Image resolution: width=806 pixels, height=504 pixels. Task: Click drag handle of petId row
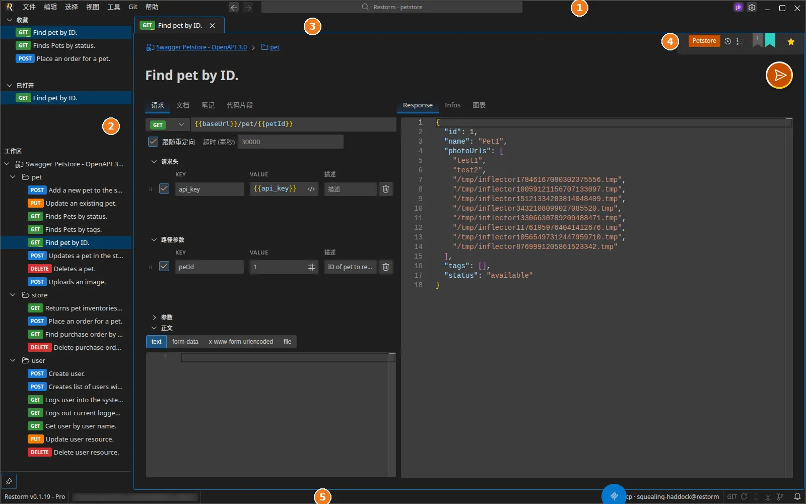[x=150, y=268]
